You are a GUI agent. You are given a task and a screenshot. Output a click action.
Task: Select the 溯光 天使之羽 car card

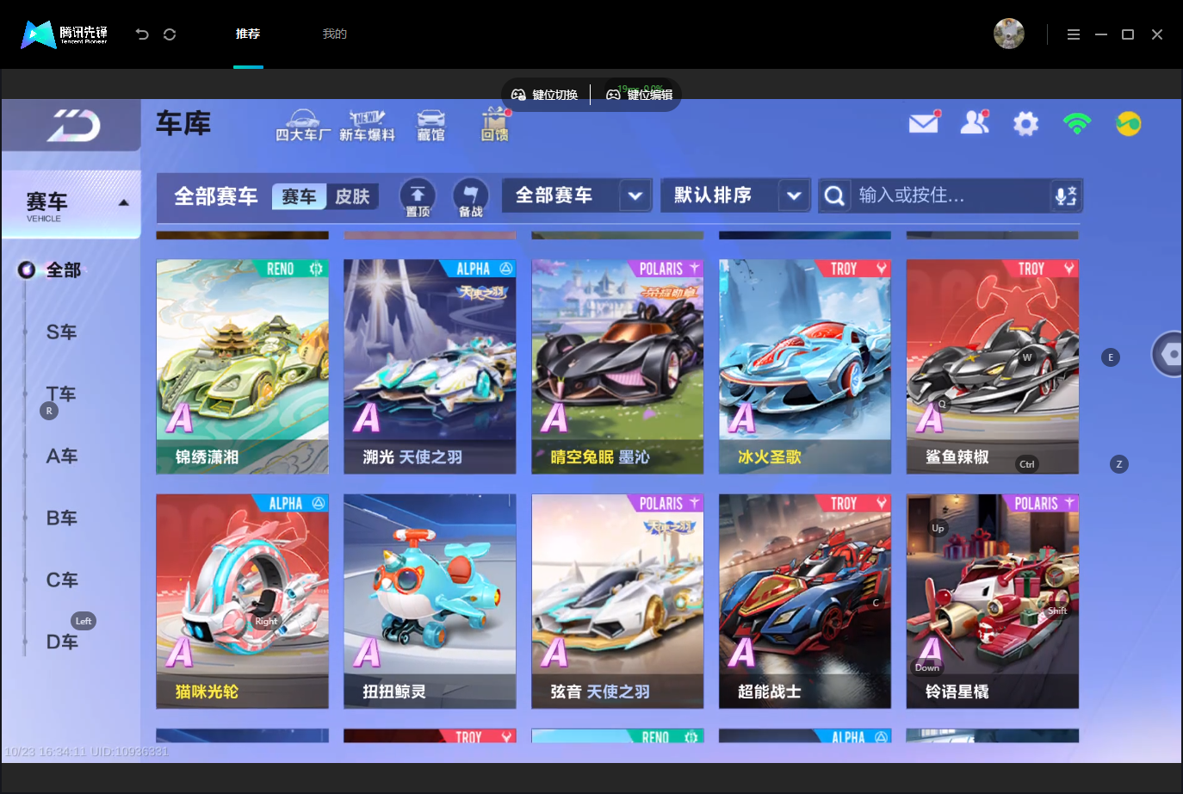pos(430,367)
